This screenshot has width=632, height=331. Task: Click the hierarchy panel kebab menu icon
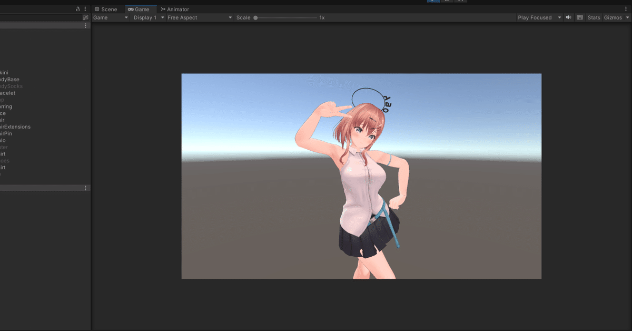coord(85,8)
